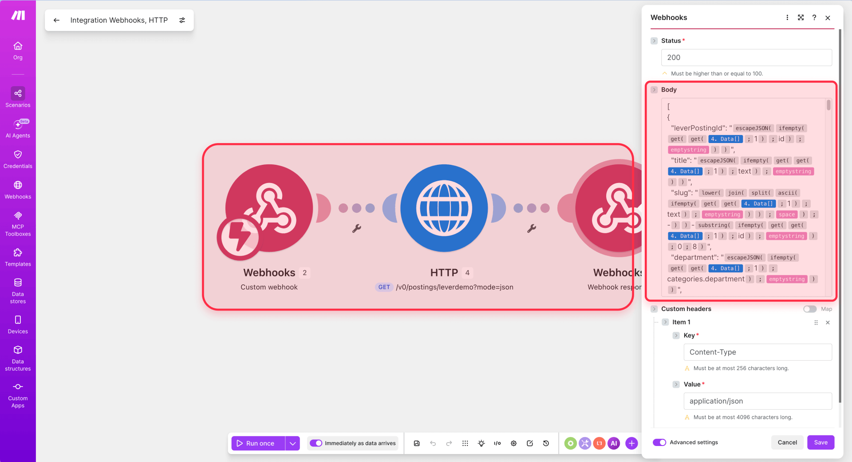852x462 pixels.
Task: Open Webhooks section in the sidebar
Action: pos(18,190)
